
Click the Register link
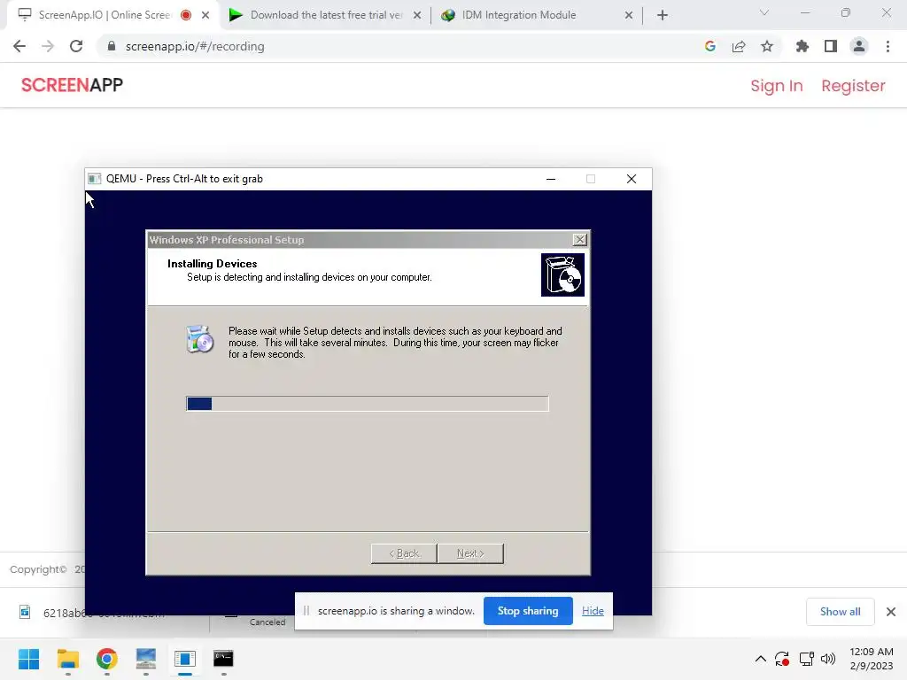tap(853, 86)
